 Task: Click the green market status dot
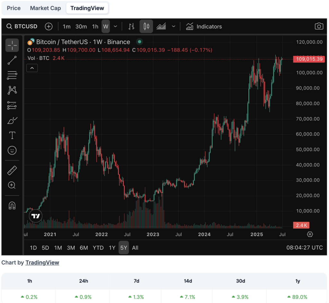click(139, 42)
